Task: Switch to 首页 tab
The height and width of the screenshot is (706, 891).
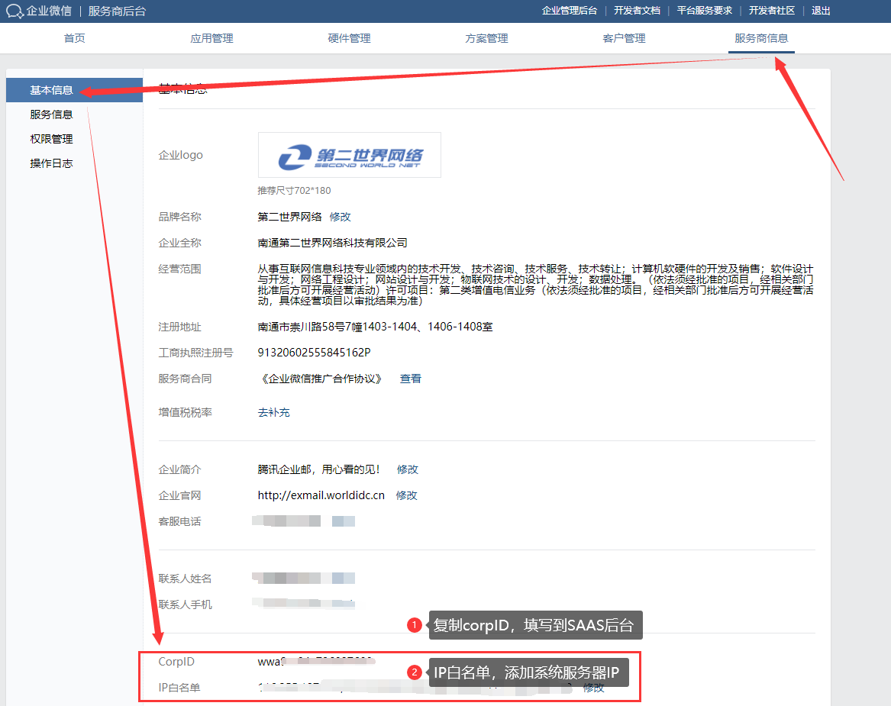Action: [74, 38]
